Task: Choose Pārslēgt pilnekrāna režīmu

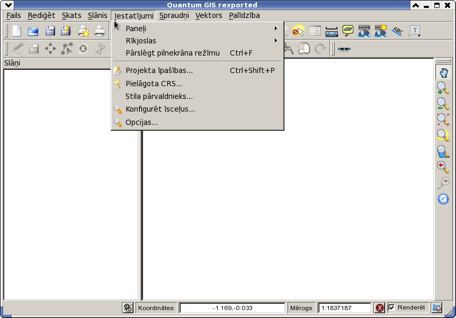Action: coord(197,53)
